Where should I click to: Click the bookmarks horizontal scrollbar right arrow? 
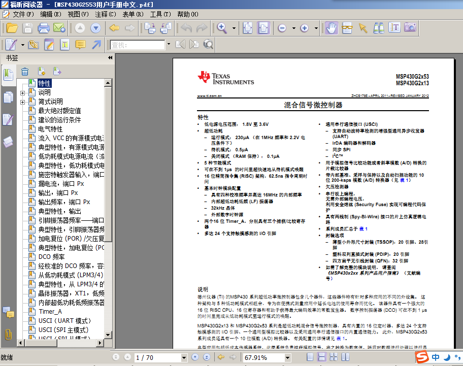point(100,343)
